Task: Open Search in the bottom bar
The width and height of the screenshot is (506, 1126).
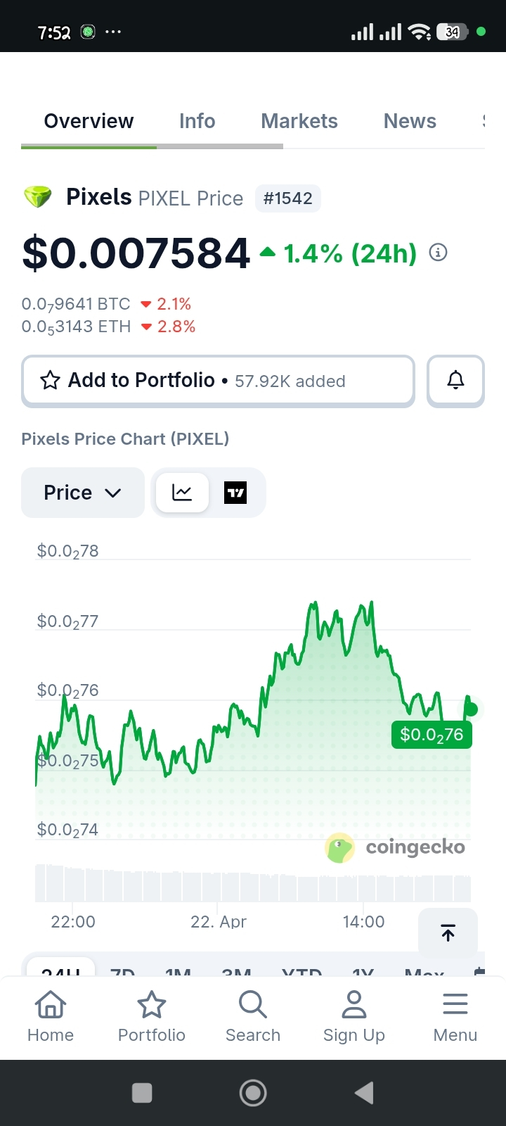Action: pyautogui.click(x=253, y=1016)
